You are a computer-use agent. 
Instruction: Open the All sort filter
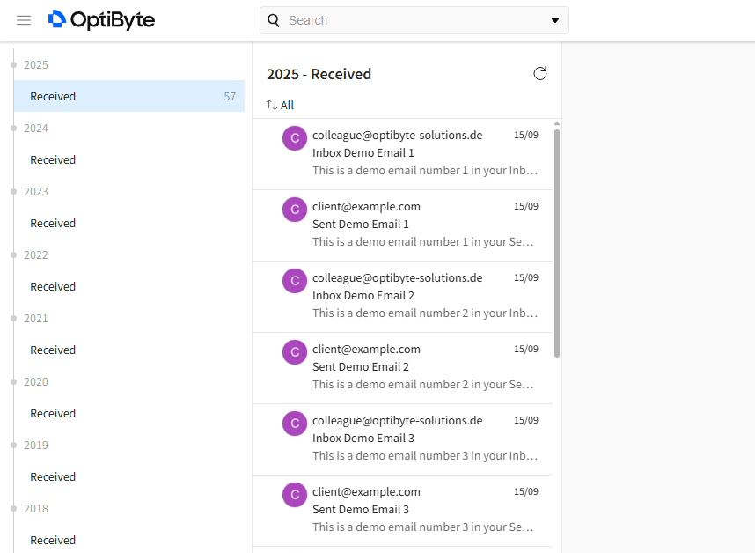(280, 105)
